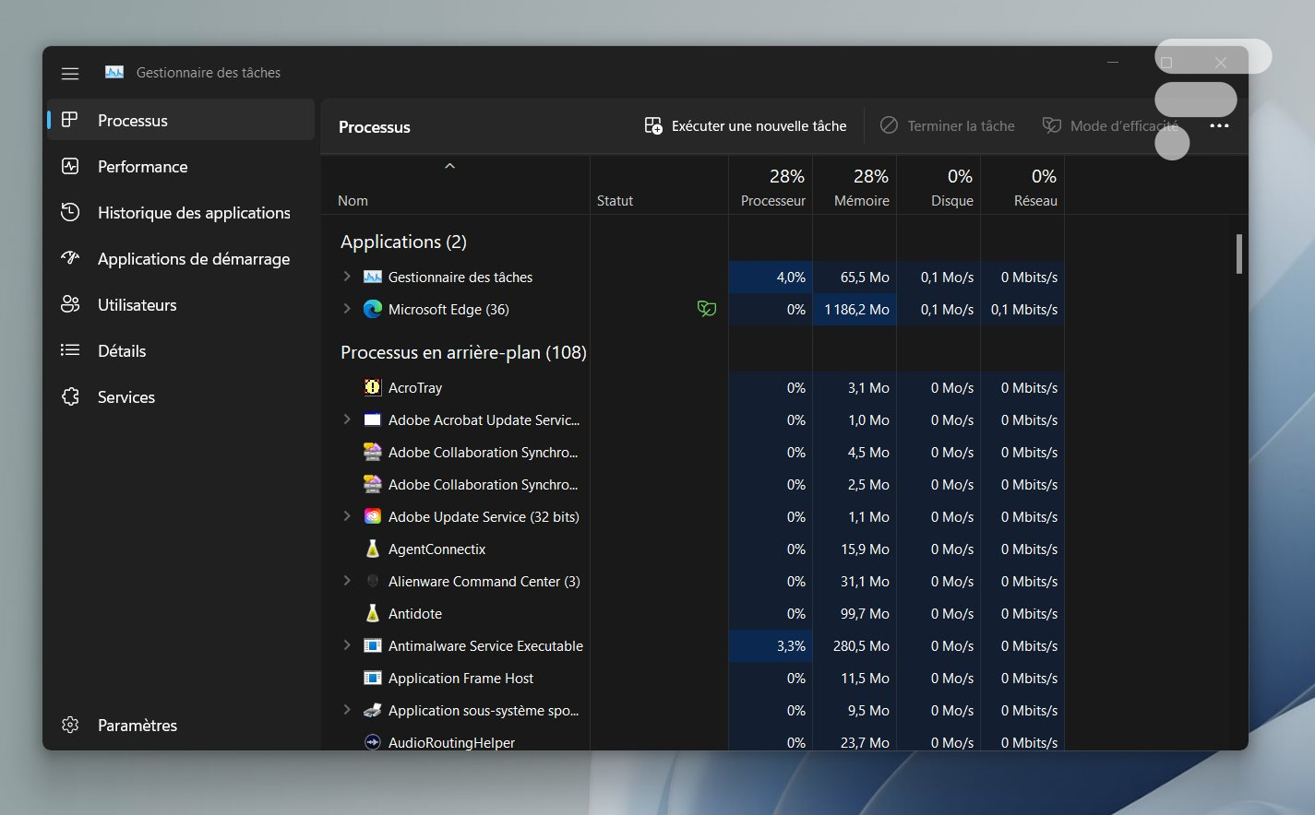Open the three-dots more options menu

(1219, 126)
